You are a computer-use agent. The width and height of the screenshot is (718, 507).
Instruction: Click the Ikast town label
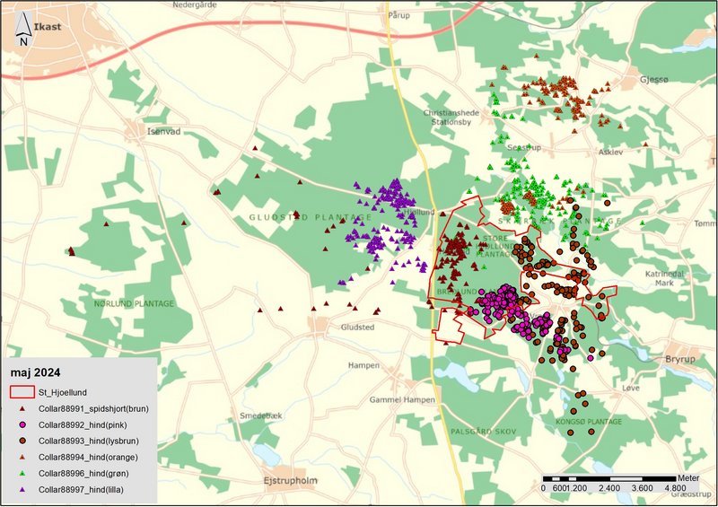click(x=47, y=27)
